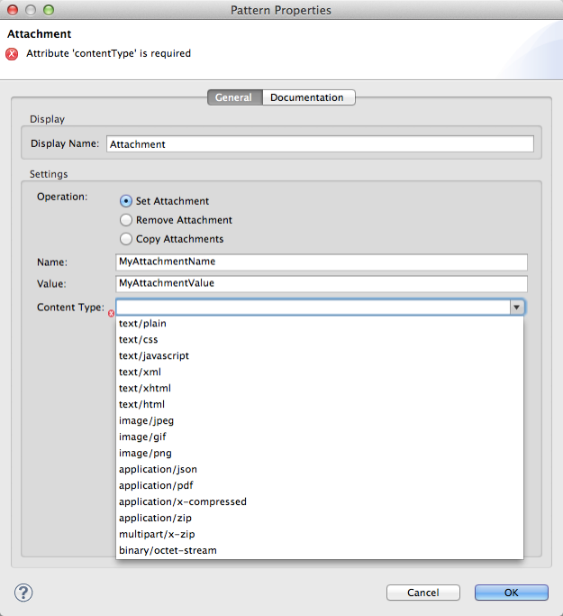Choose the Remove Attachment operation
563x616 pixels.
(126, 220)
